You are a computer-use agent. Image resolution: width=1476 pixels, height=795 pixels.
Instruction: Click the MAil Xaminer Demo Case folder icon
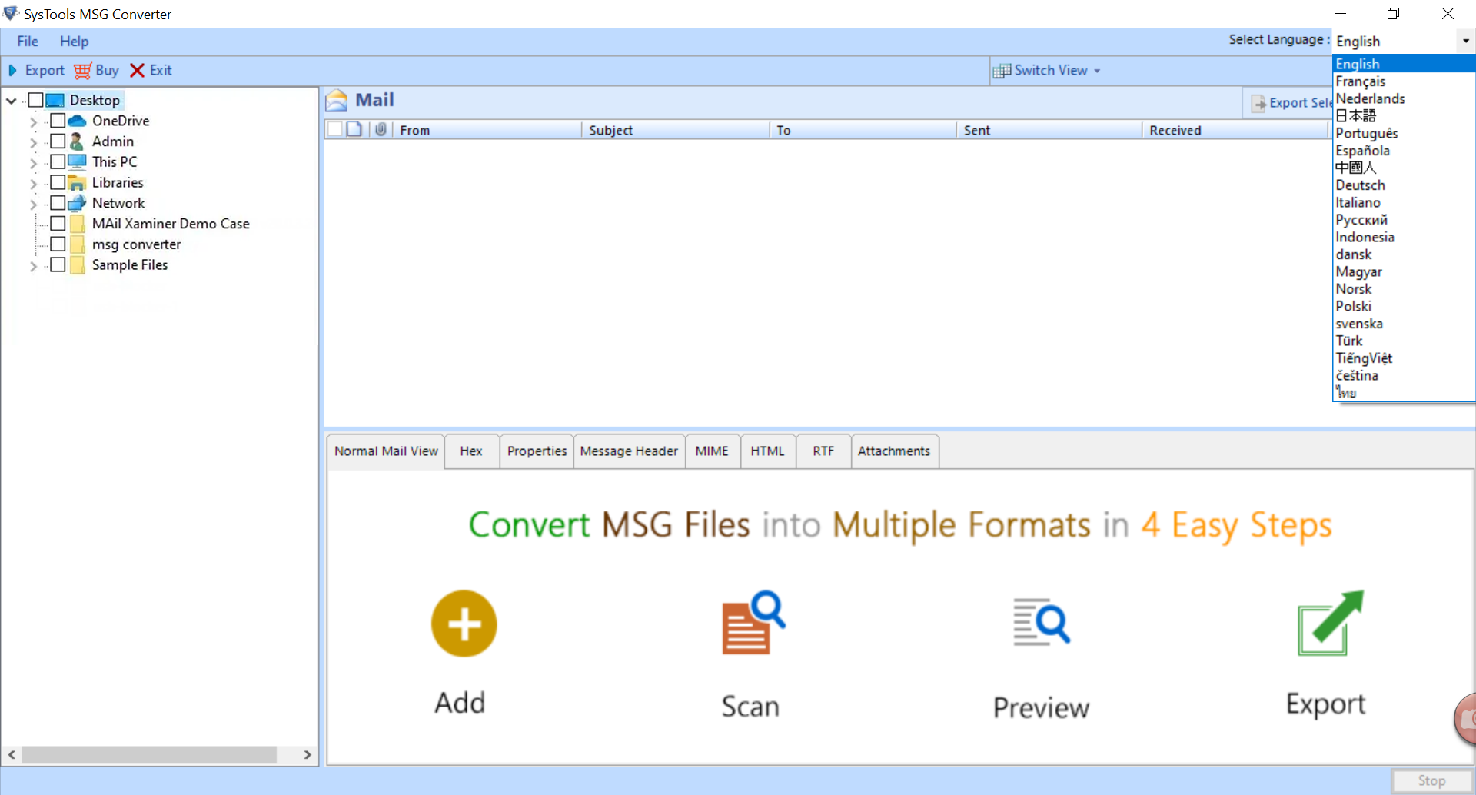(77, 224)
